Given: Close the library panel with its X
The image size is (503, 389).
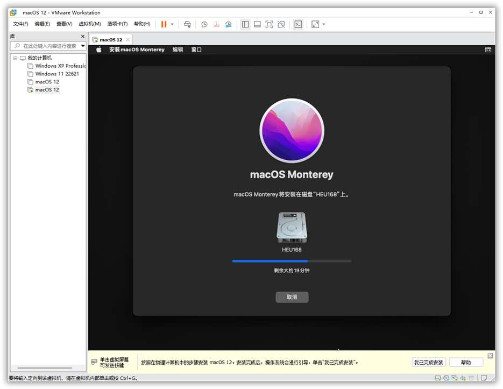Looking at the screenshot, I should [83, 37].
